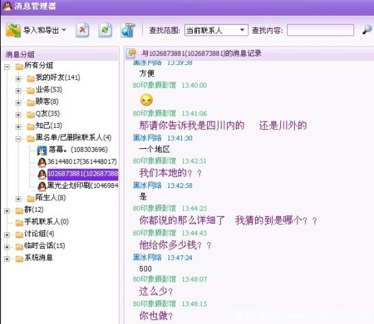The width and height of the screenshot is (374, 324).
Task: Click the message 一个地区
Action: 155,150
